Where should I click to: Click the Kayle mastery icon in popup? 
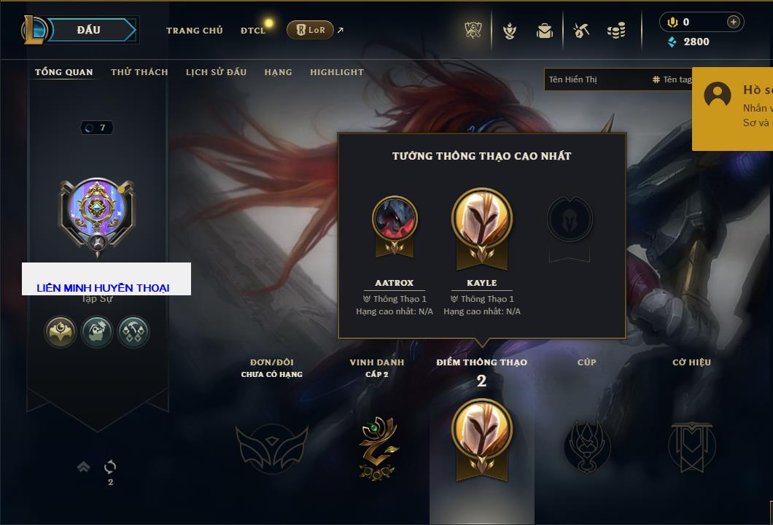tap(481, 229)
